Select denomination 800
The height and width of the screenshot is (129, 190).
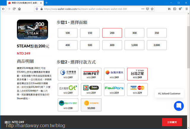point(112,45)
